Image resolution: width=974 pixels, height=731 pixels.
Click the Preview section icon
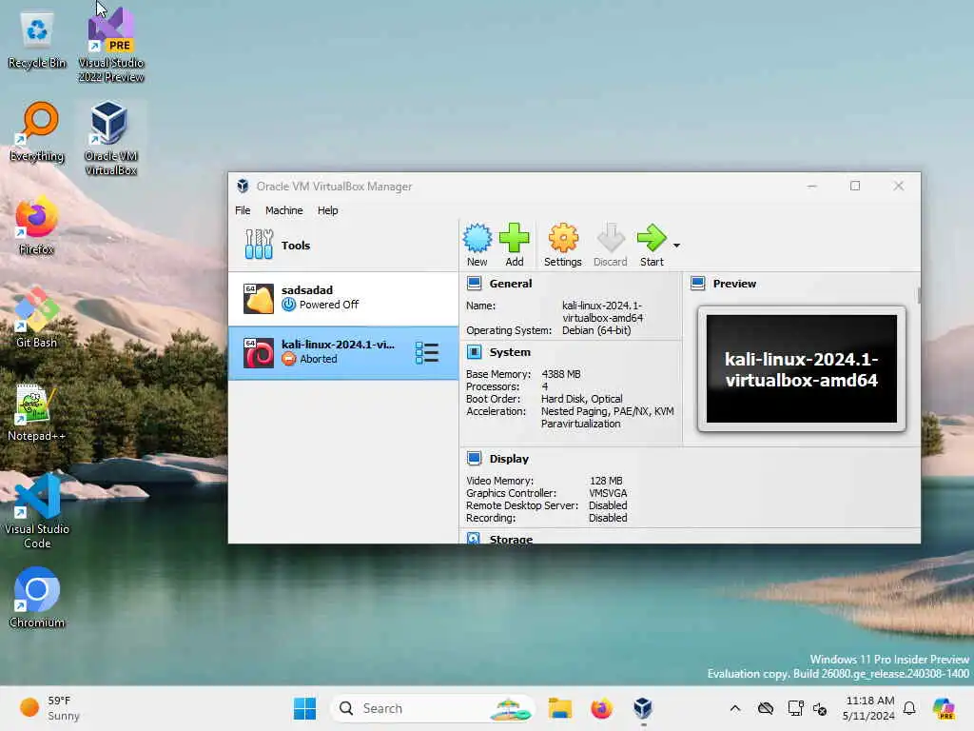(x=697, y=284)
